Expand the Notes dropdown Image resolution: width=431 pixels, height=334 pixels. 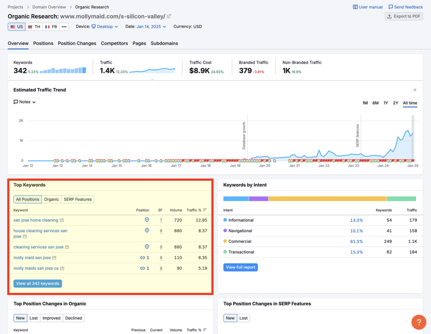tap(25, 102)
